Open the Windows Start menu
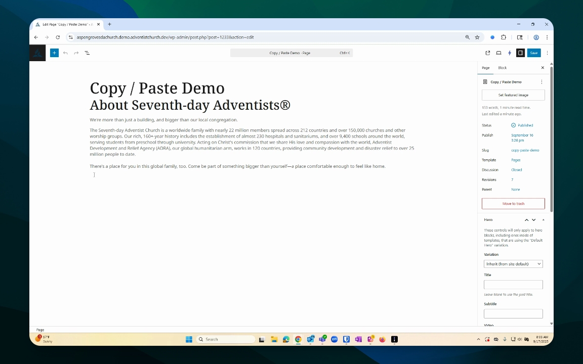The height and width of the screenshot is (364, 583). [189, 339]
